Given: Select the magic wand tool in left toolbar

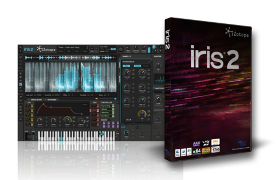Looking at the screenshot, I should (x=20, y=91).
